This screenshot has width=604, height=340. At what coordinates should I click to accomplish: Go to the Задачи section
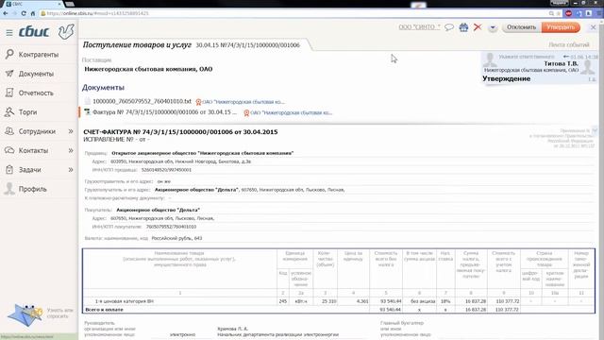(29, 170)
